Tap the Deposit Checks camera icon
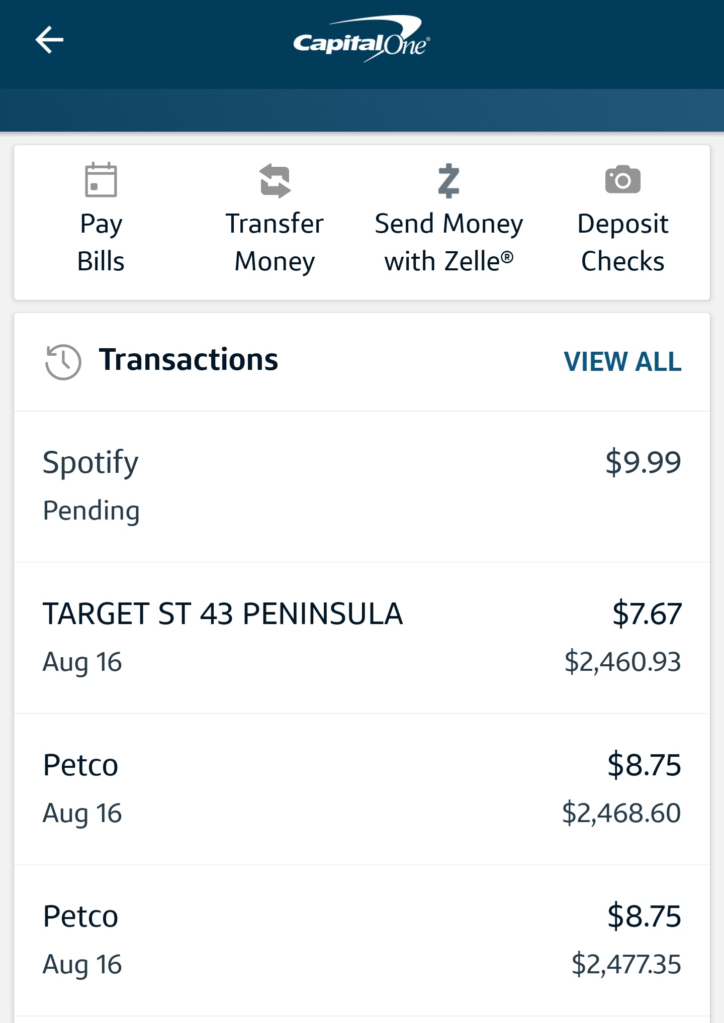Screen dimensions: 724x1023 tap(622, 180)
